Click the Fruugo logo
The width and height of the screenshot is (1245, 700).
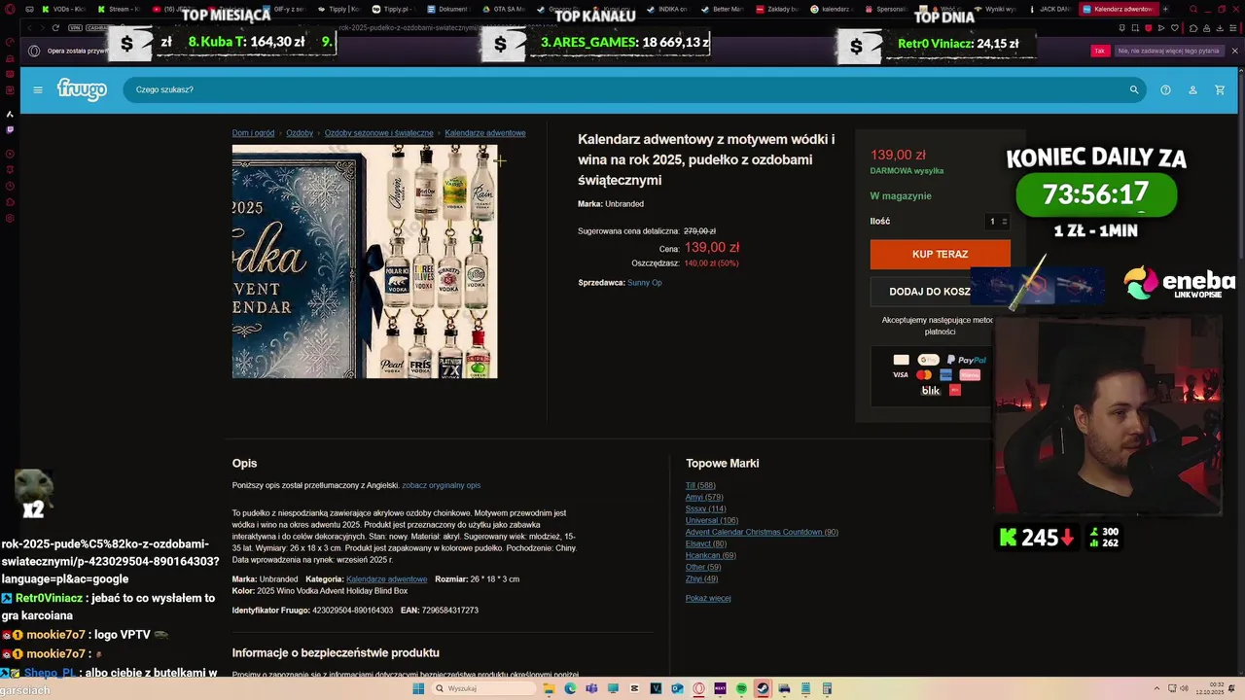(82, 89)
